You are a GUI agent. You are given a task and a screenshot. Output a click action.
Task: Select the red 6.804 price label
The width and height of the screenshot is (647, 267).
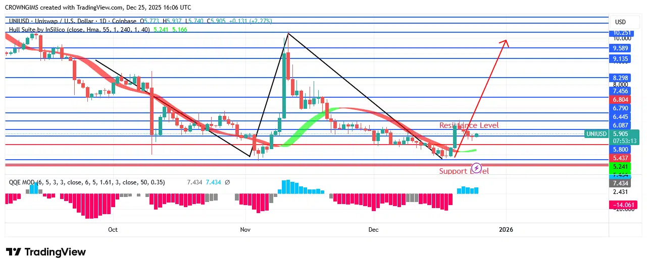621,100
